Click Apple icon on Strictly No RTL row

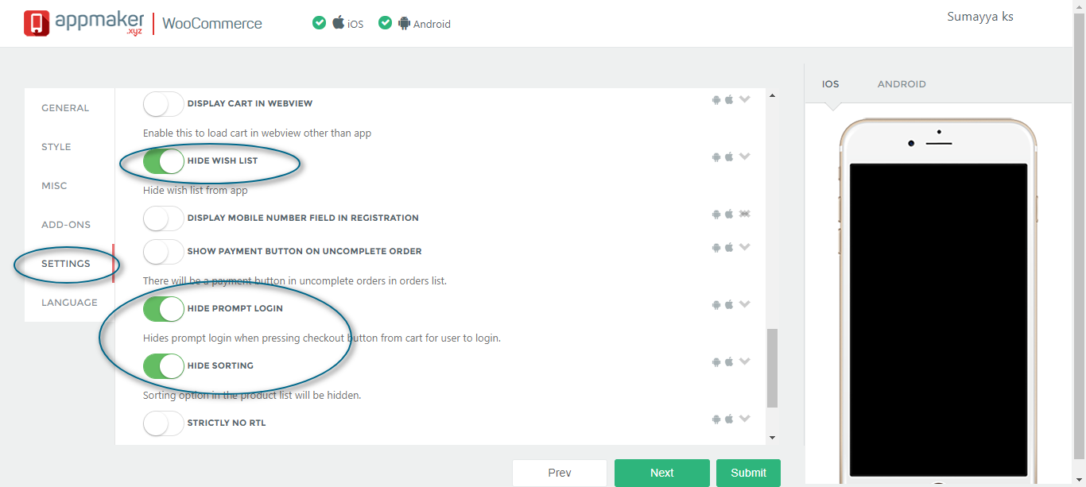tap(729, 419)
